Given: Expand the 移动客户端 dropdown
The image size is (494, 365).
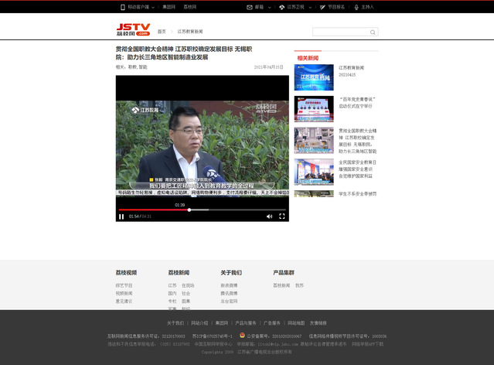Looking at the screenshot, I should (153, 7).
